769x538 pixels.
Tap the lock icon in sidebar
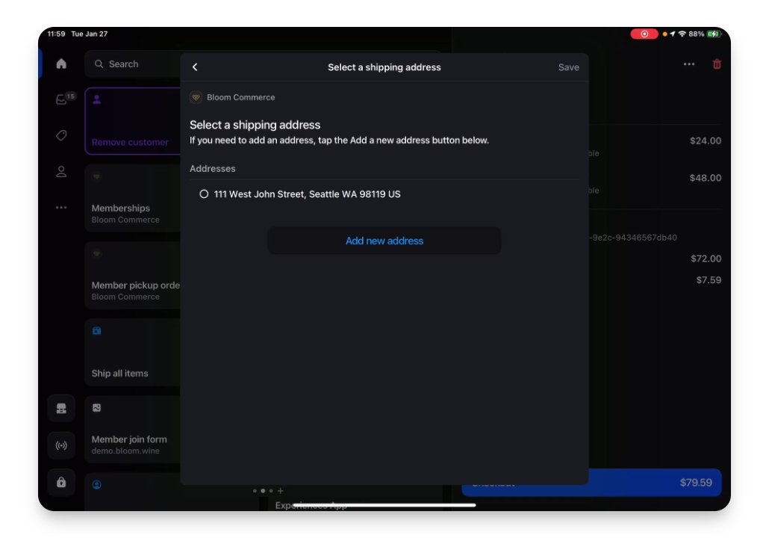tap(61, 482)
